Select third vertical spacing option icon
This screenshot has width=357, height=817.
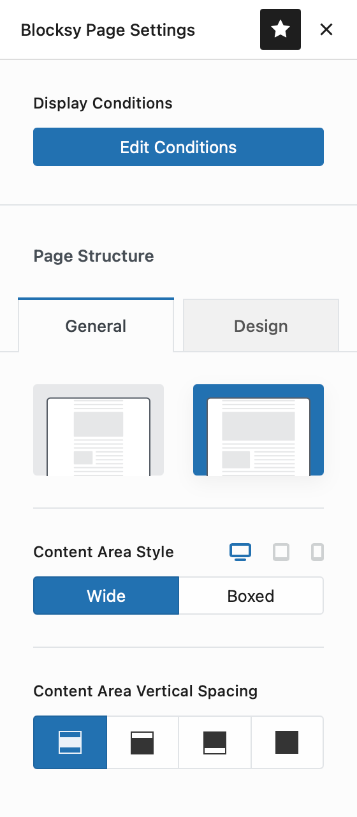(215, 742)
